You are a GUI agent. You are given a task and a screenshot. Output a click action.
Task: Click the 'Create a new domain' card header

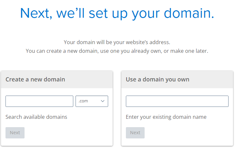(x=35, y=79)
